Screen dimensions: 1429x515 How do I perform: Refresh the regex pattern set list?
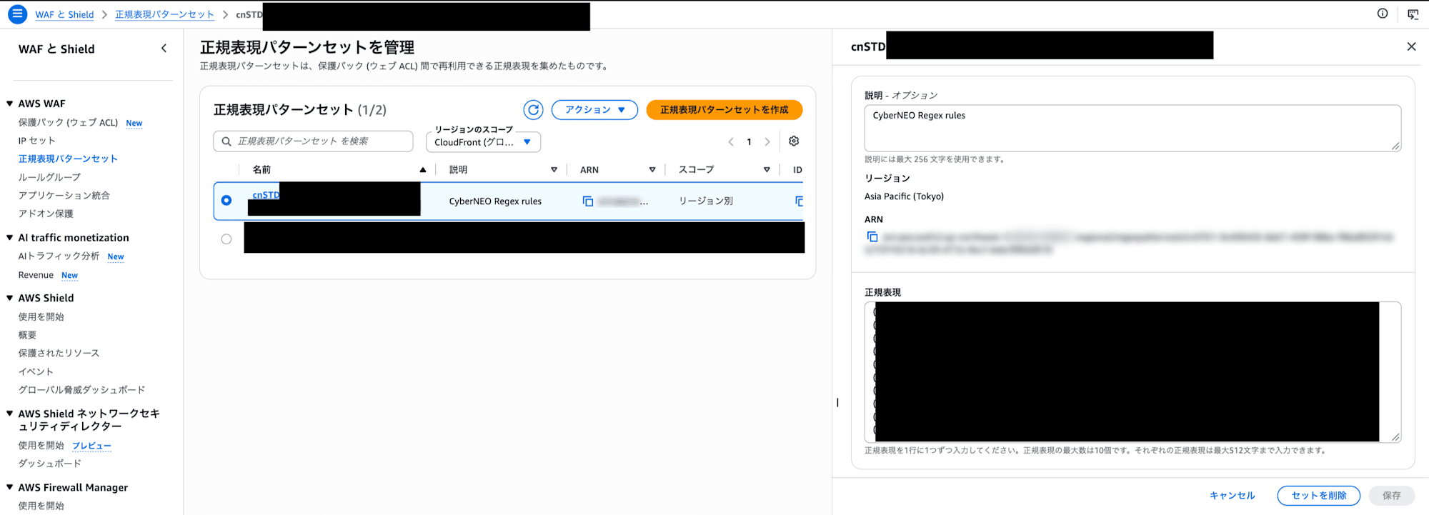pyautogui.click(x=533, y=110)
